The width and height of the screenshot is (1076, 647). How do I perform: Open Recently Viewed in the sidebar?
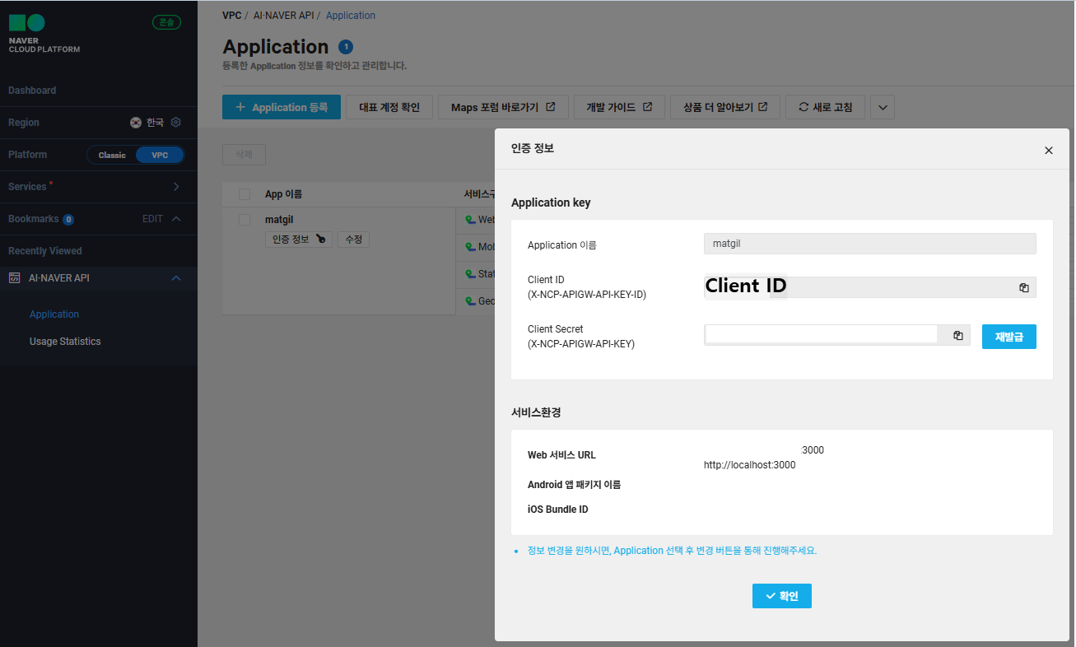pos(45,251)
